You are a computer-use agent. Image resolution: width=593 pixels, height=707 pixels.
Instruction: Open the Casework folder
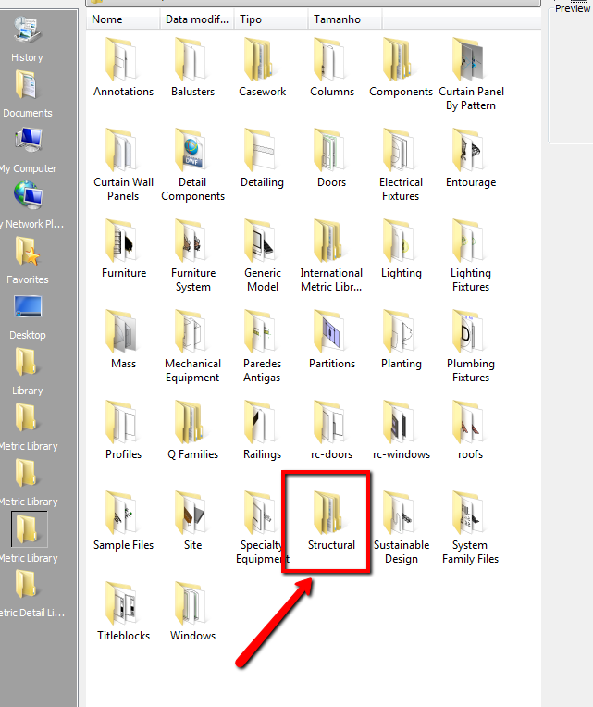(262, 68)
